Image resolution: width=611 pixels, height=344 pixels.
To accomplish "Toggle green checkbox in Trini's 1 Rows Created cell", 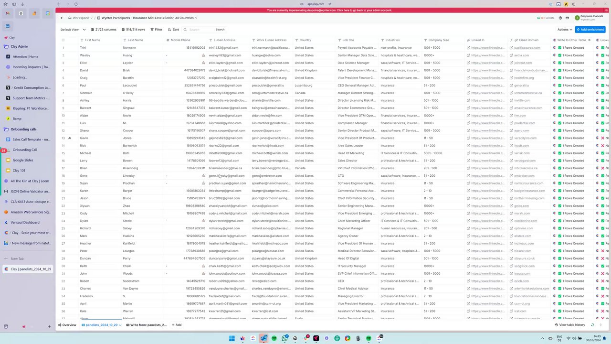I will [x=560, y=48].
